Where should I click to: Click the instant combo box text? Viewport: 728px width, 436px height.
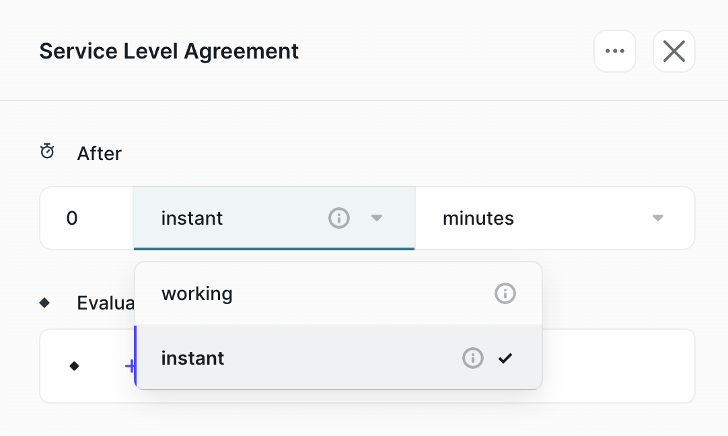pos(192,218)
